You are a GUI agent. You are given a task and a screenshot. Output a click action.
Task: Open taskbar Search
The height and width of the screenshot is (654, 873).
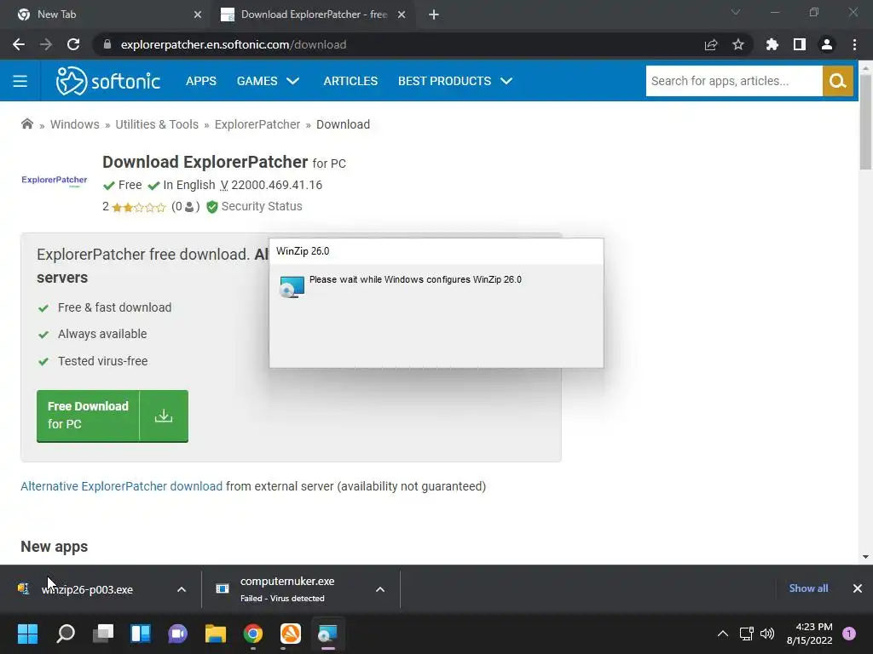pos(66,634)
